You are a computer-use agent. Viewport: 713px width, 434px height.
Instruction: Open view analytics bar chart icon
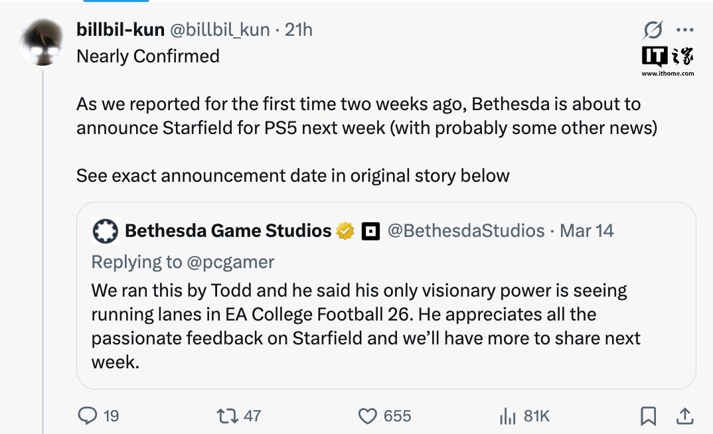point(507,416)
